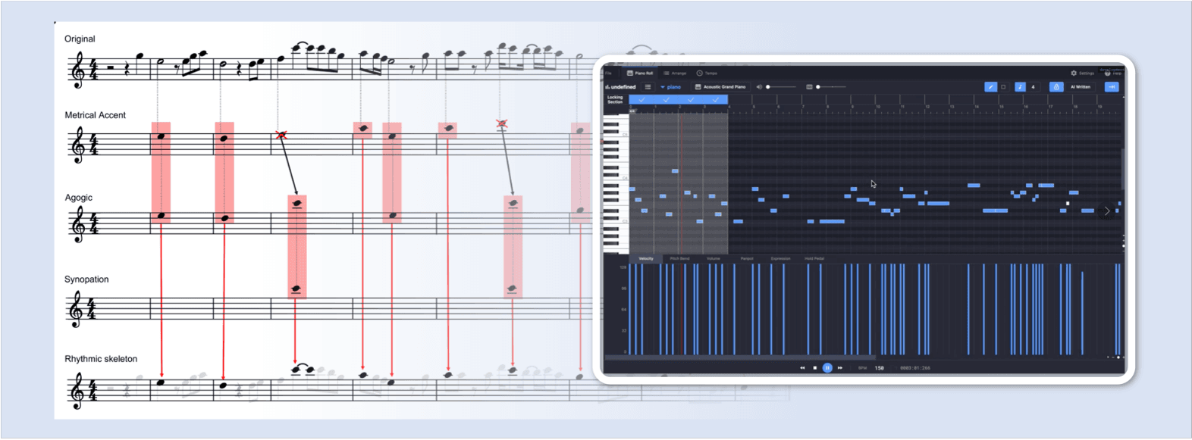Open the track list hamburger menu
This screenshot has height=440, width=1192.
(x=648, y=87)
